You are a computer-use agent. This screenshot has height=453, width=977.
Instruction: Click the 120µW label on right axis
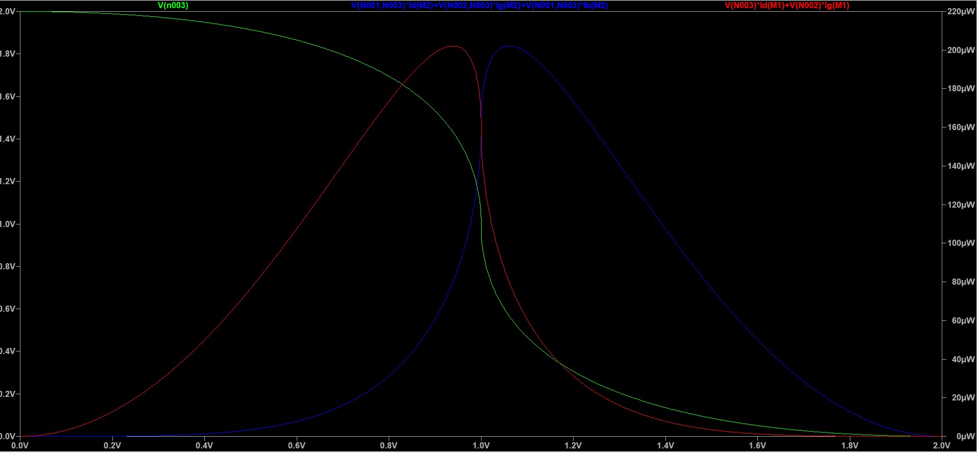(x=961, y=205)
